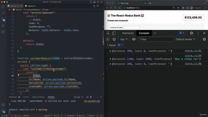Kill terminal with the trash icon
208x117 pixels.
point(91,97)
